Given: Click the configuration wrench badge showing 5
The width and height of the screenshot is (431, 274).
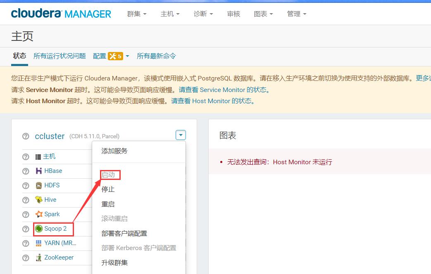Looking at the screenshot, I should coord(115,56).
